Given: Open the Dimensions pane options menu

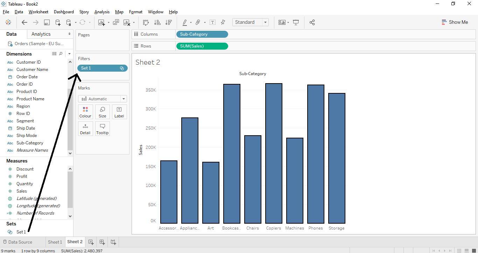Looking at the screenshot, I should [69, 53].
